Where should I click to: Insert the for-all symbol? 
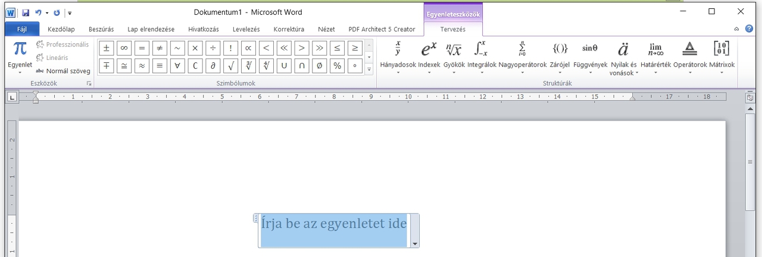[x=177, y=66]
